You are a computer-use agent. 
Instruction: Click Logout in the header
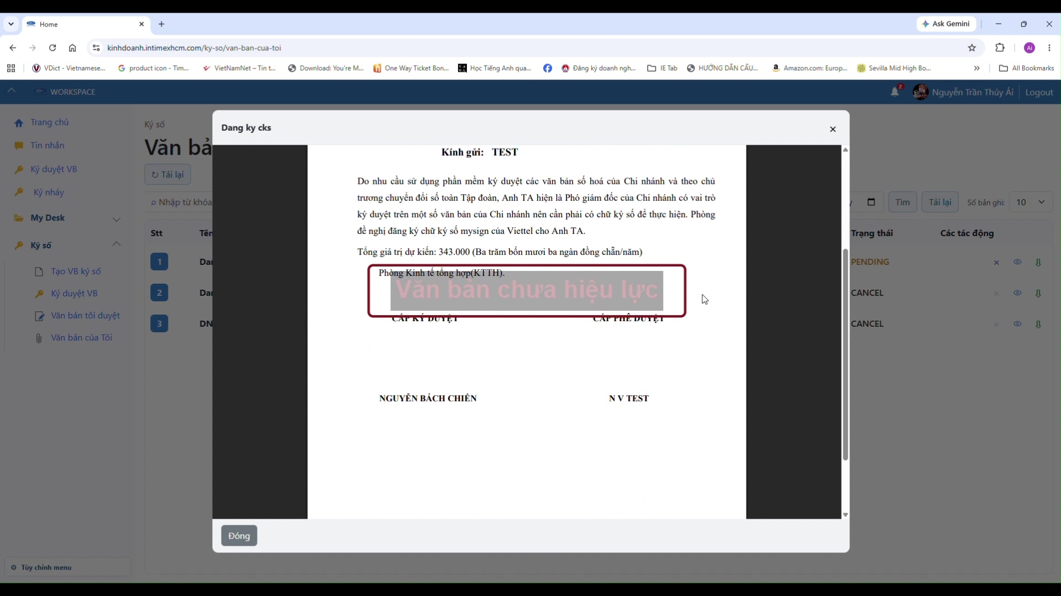pyautogui.click(x=1039, y=92)
